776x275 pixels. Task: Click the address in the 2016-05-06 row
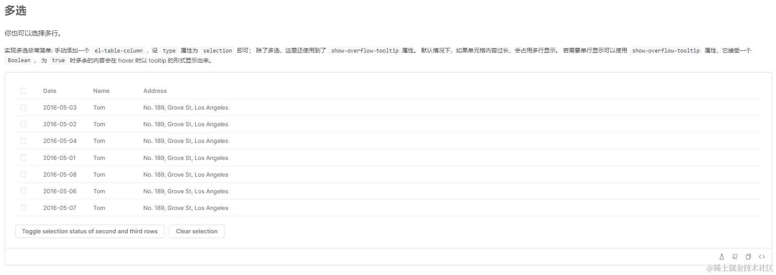[x=186, y=191]
